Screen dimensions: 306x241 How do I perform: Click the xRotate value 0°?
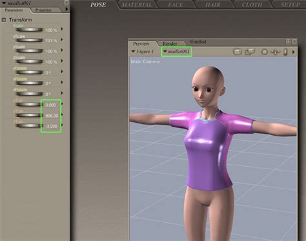tap(48, 83)
